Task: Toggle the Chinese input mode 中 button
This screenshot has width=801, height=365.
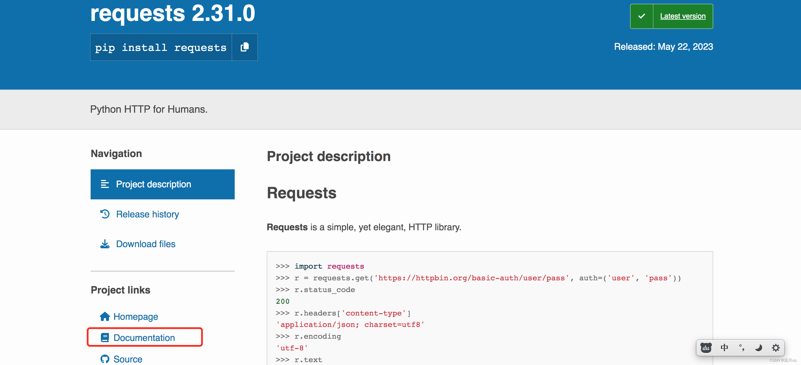Action: (724, 348)
